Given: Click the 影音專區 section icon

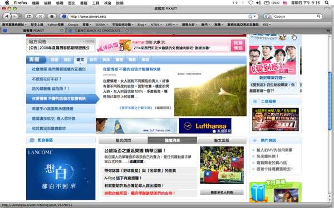Looking at the screenshot, I should 32,140.
